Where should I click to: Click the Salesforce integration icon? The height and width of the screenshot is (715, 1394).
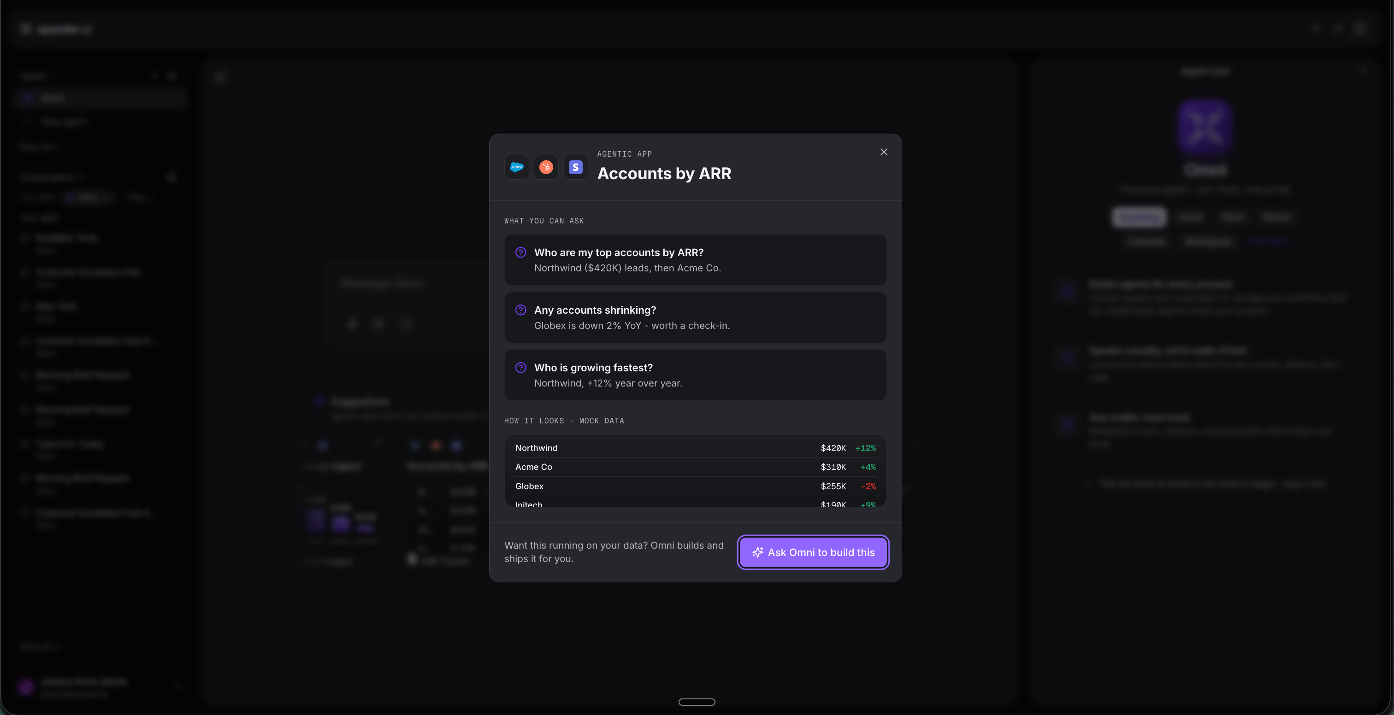(x=517, y=167)
